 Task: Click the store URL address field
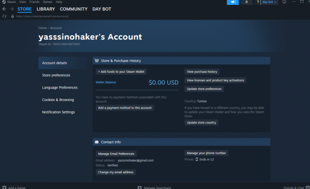(x=42, y=16)
